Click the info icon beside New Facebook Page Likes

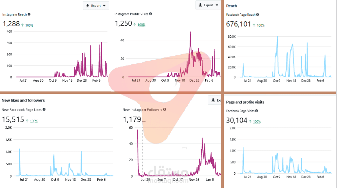click(44, 109)
